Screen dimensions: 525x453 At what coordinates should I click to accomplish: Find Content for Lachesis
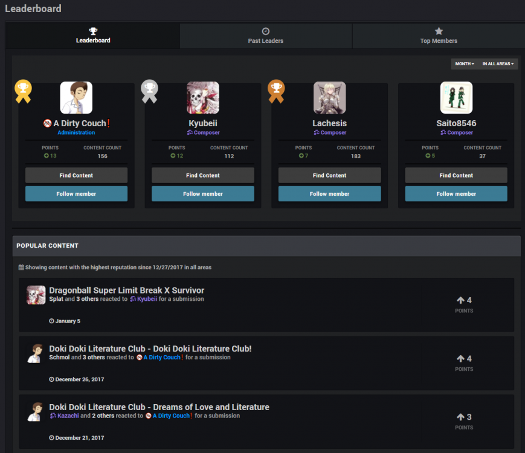(x=329, y=175)
